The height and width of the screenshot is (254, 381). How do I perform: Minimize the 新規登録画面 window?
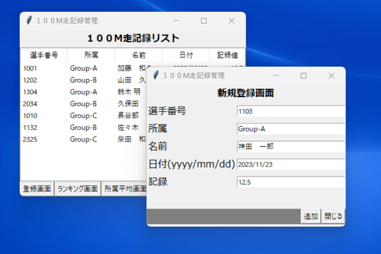click(x=276, y=76)
